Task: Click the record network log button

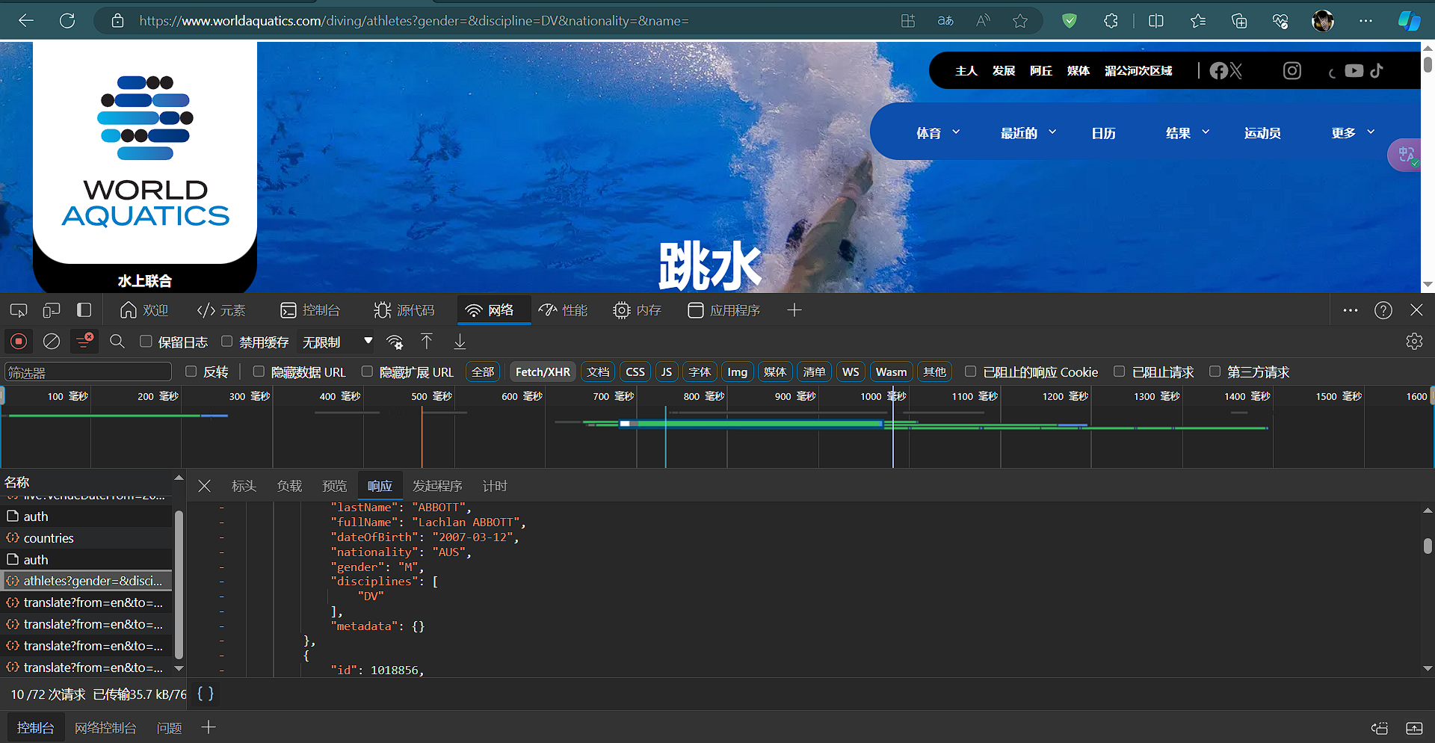Action: [x=19, y=342]
